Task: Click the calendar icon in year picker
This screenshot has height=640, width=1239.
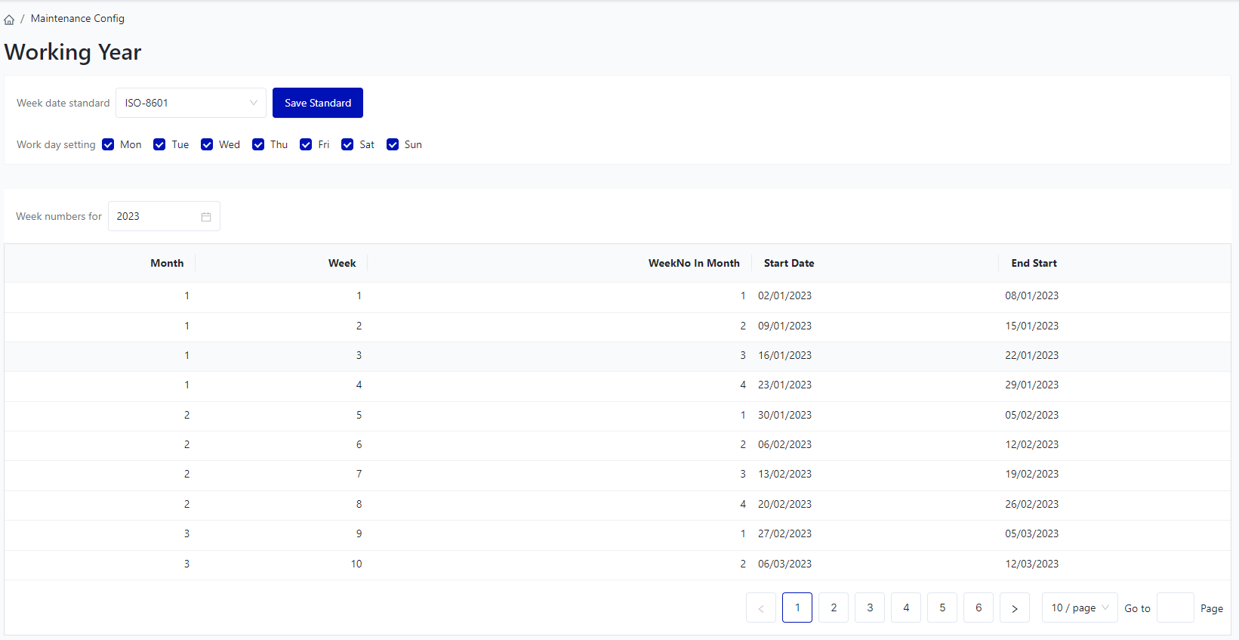Action: coord(206,217)
